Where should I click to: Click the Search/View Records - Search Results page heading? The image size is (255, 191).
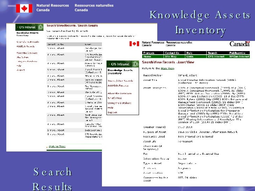pos(72,26)
